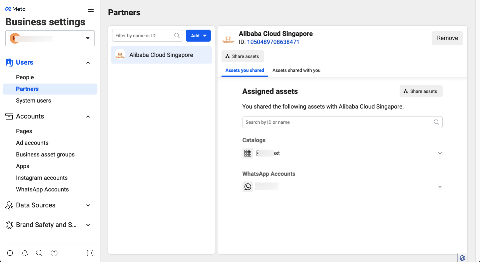Open System users in the sidebar
The image size is (480, 262).
click(x=33, y=101)
